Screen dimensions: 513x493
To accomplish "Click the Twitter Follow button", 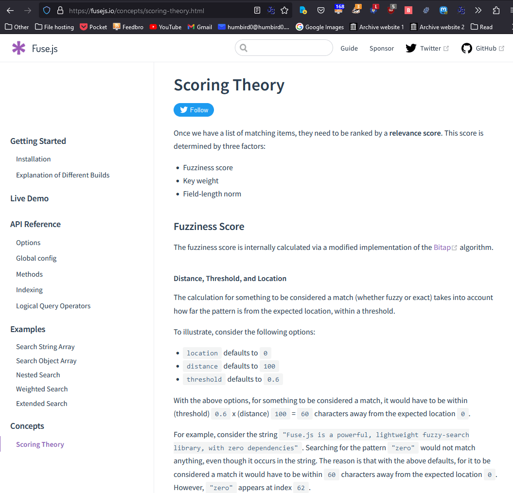I will pos(194,110).
